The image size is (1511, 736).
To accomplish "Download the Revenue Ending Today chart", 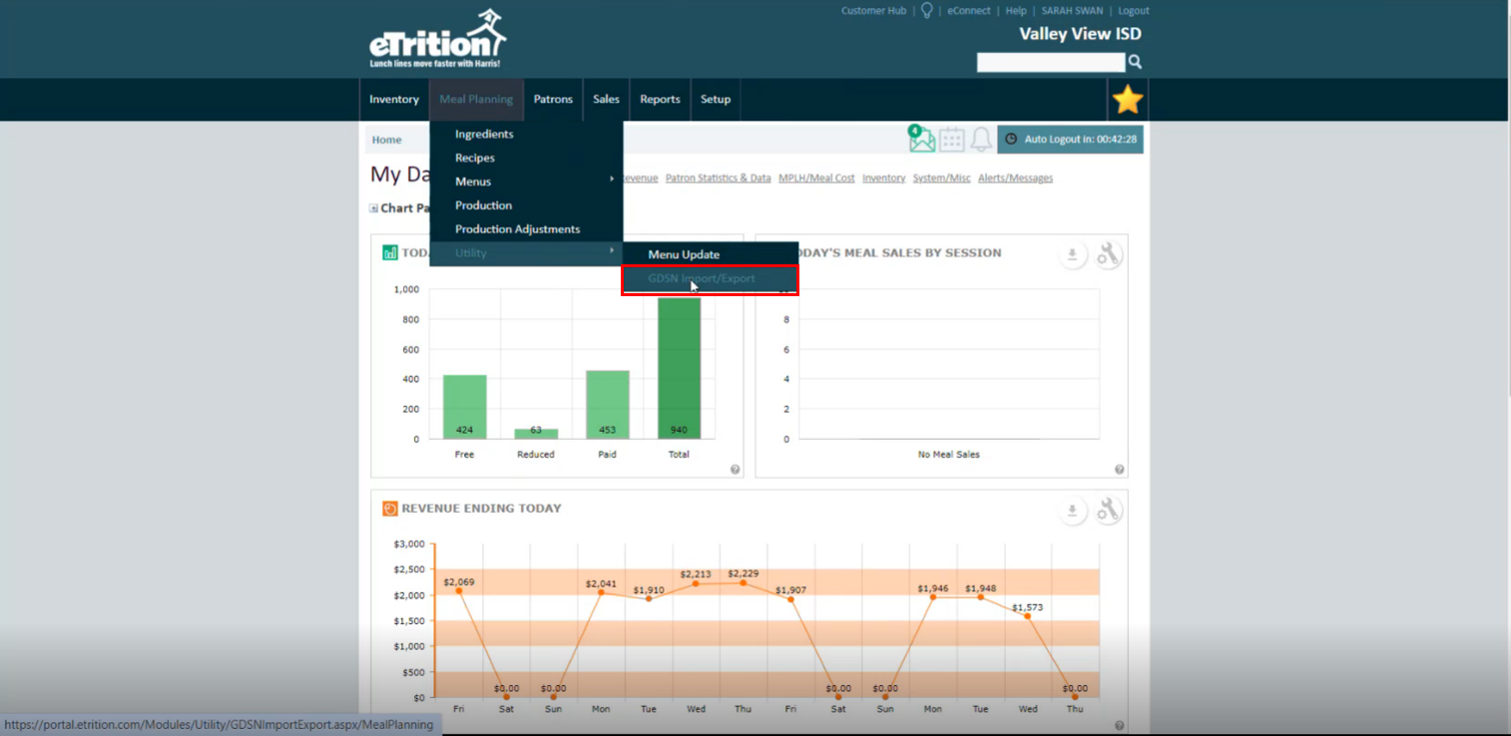I will [1072, 511].
